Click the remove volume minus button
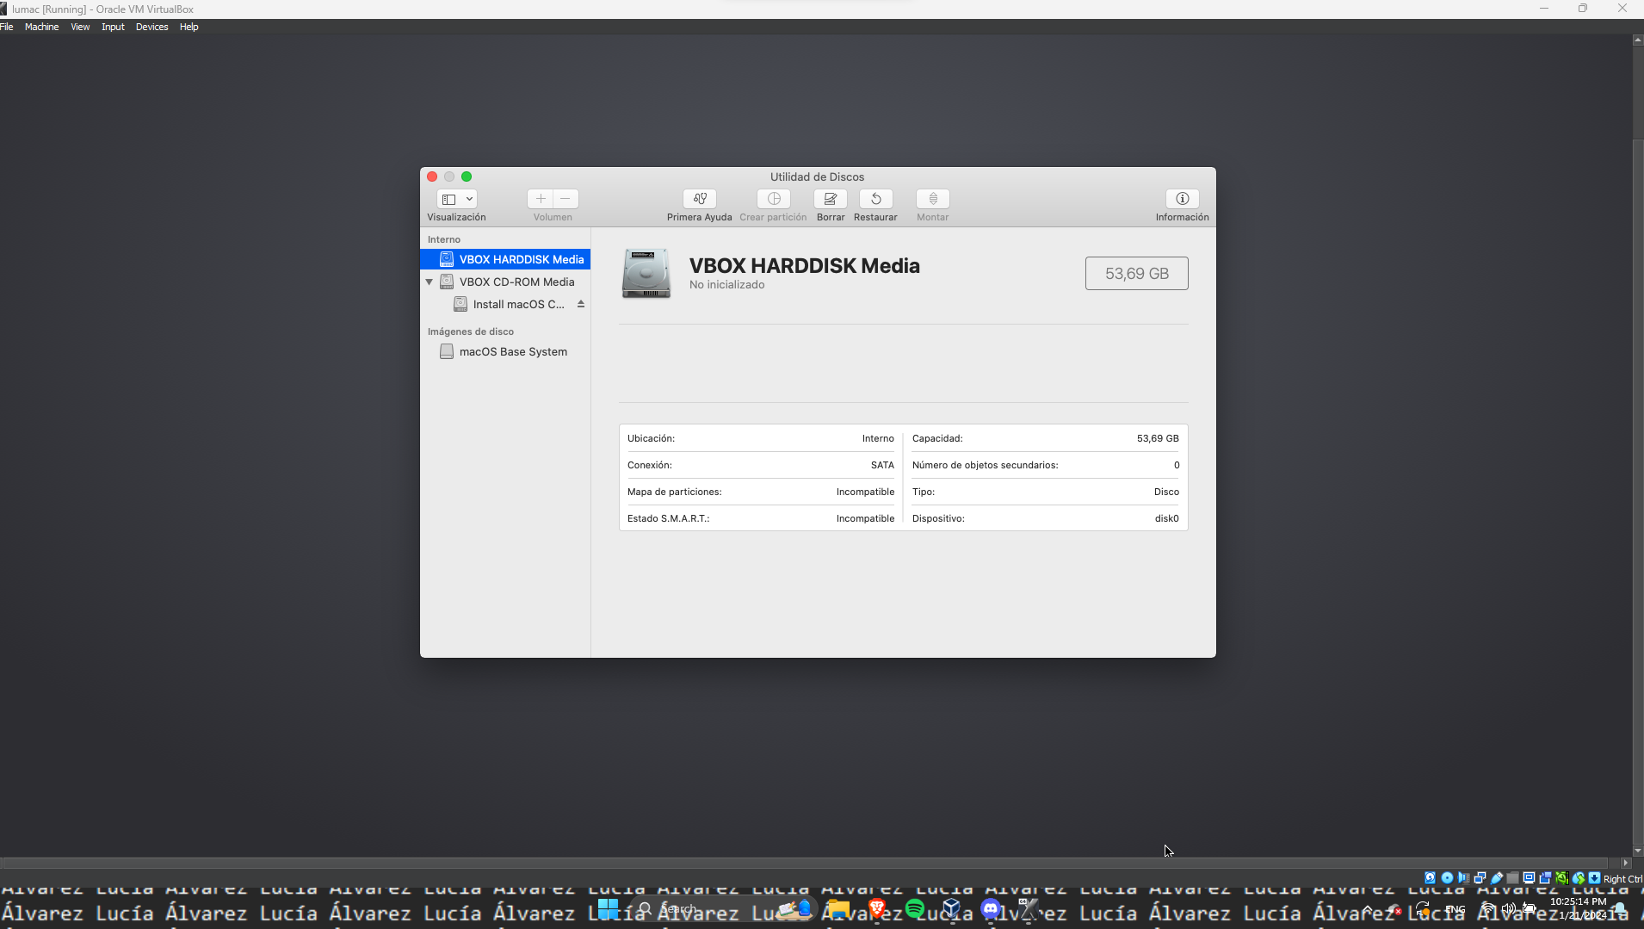This screenshot has width=1644, height=929. tap(566, 199)
